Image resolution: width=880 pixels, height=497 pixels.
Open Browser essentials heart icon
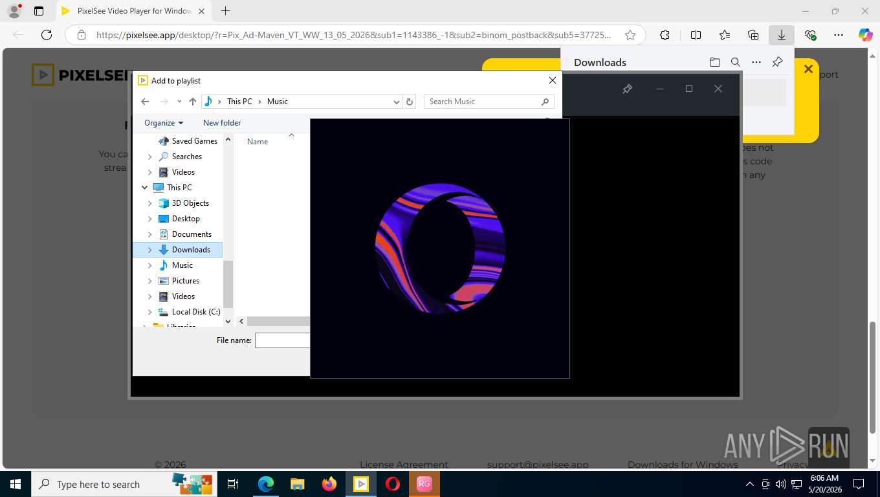(810, 35)
